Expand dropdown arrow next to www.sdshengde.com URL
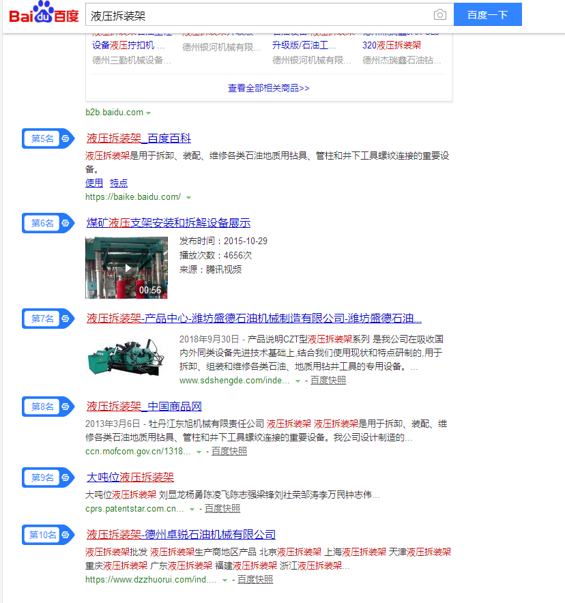The height and width of the screenshot is (603, 565). tap(298, 381)
